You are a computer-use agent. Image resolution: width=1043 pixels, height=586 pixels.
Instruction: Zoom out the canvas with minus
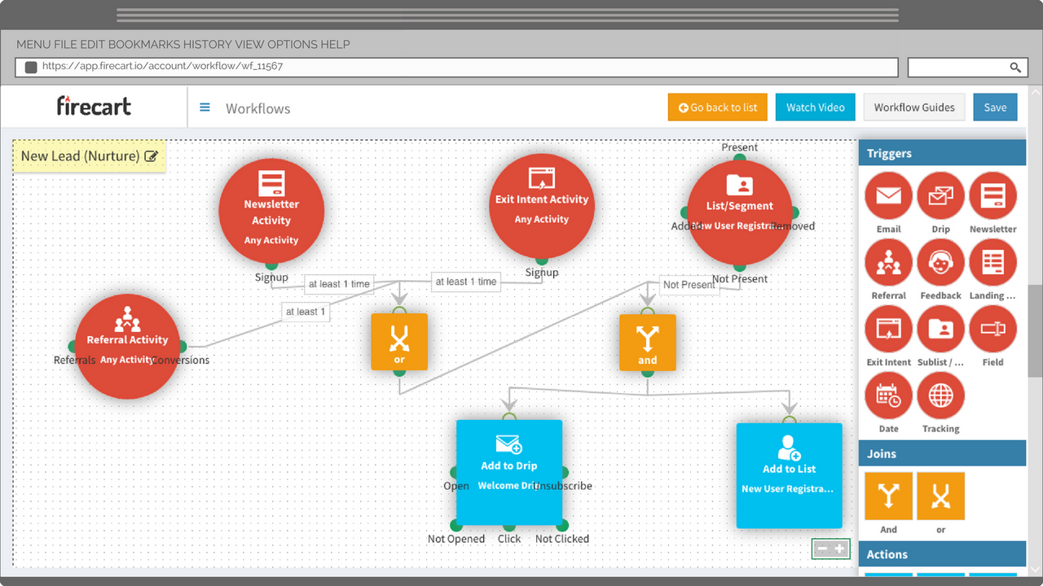[822, 549]
